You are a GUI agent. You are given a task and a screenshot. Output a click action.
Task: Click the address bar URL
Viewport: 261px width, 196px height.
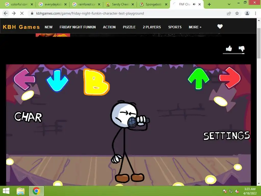click(90, 13)
